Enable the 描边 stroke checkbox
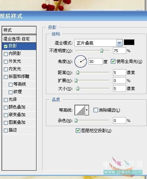Viewport: 147px width, 179px height. click(6, 131)
